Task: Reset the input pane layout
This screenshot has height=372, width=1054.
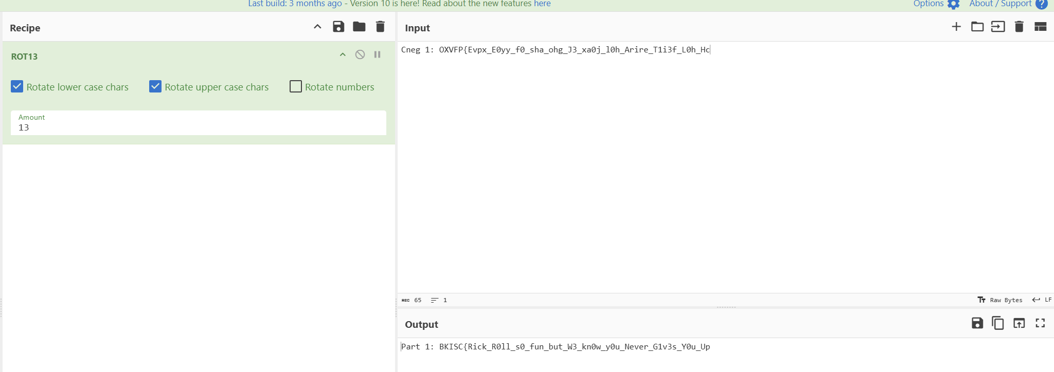Action: (1040, 27)
